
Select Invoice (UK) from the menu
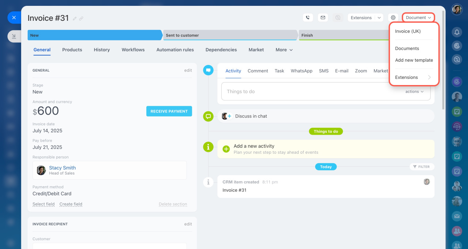coord(408,31)
